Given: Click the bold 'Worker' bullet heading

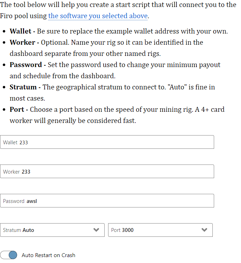Looking at the screenshot, I should [22, 42].
